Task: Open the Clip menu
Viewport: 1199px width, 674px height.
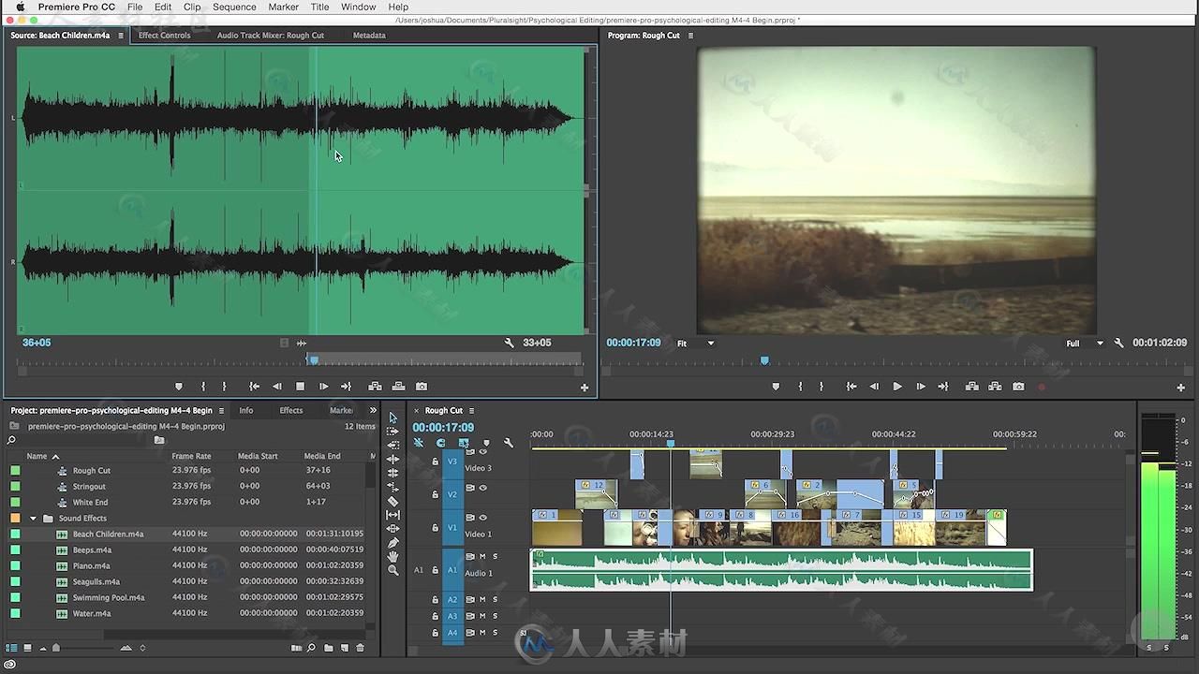Action: (192, 7)
